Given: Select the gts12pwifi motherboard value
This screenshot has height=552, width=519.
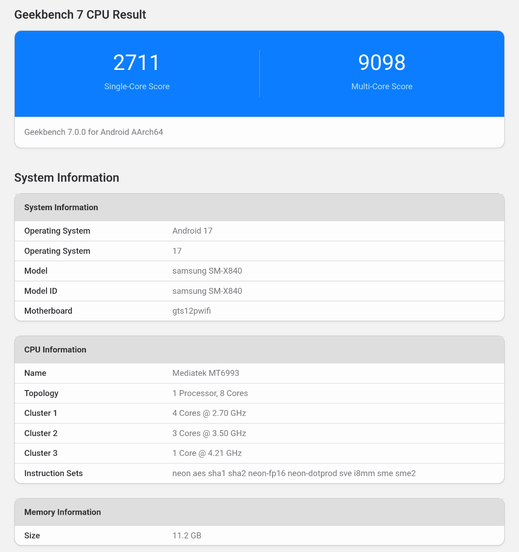Looking at the screenshot, I should [x=192, y=311].
